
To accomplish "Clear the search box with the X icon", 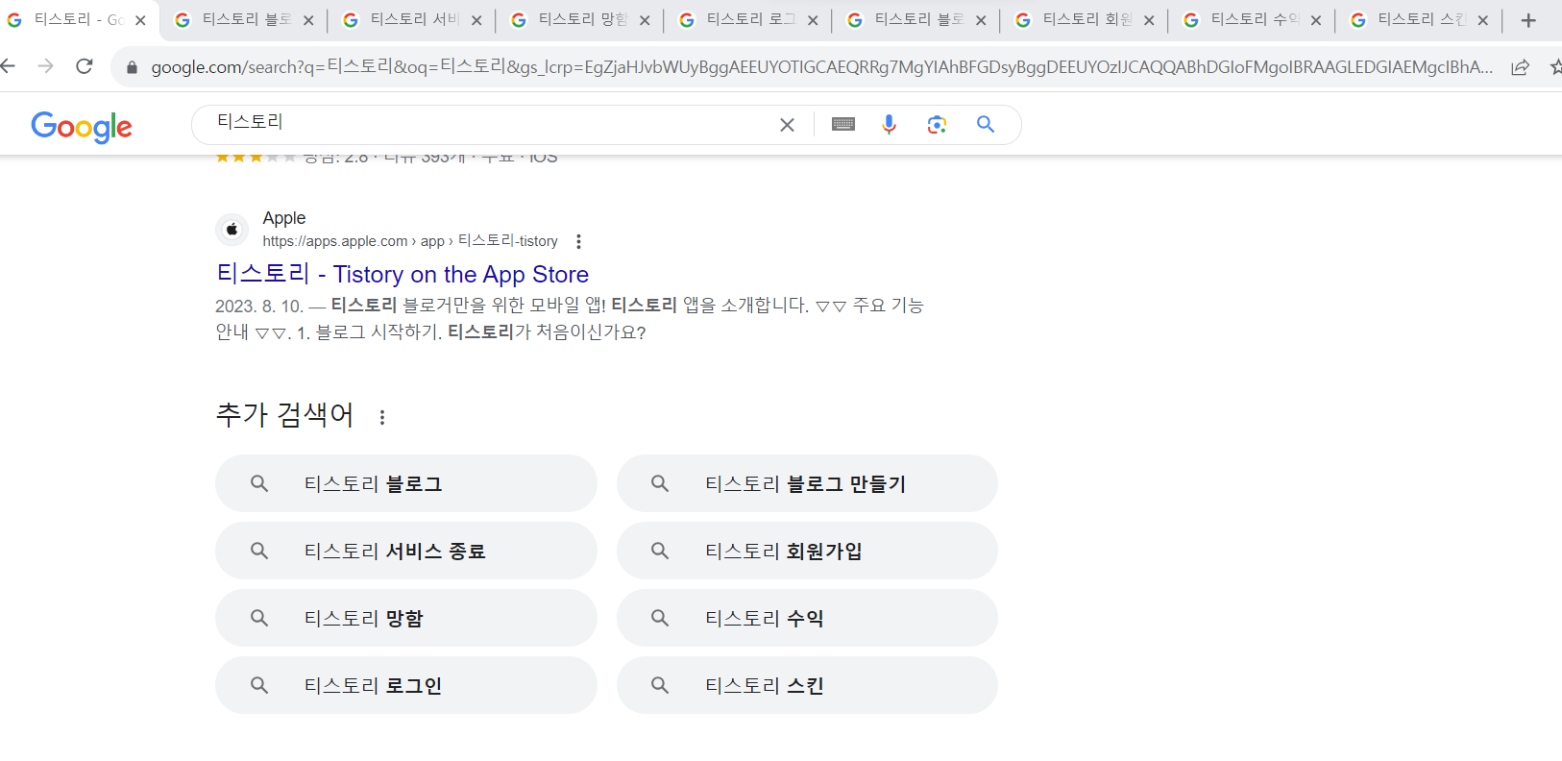I will [x=787, y=125].
